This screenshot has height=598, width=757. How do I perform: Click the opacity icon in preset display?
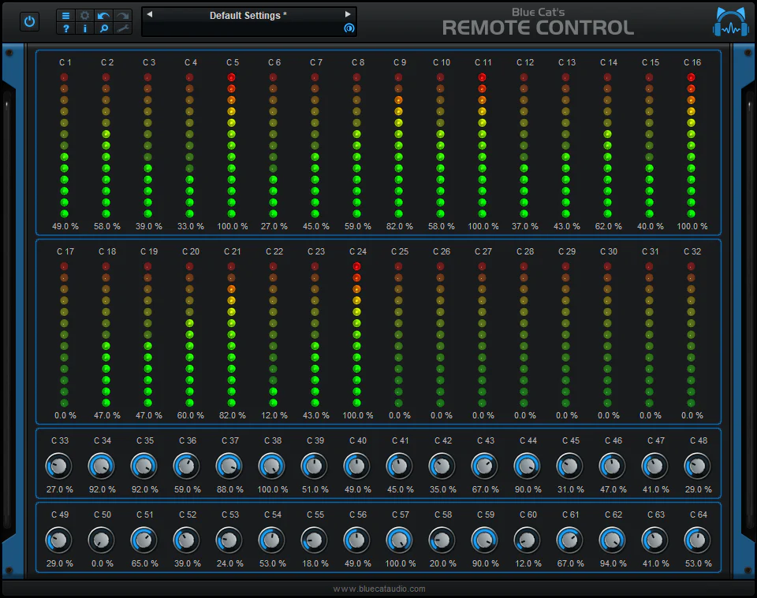coord(349,28)
